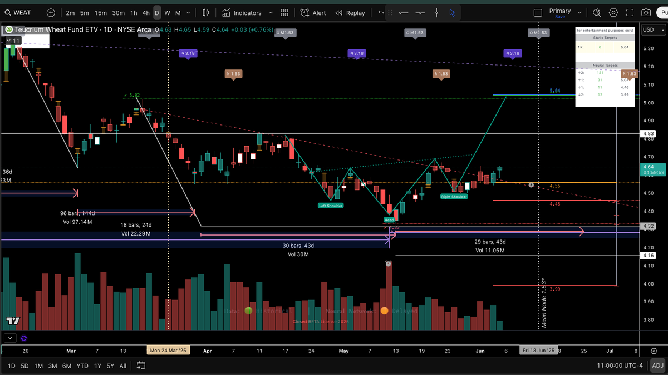The height and width of the screenshot is (375, 668).
Task: Open chart settings hexagon icon
Action: tap(613, 13)
